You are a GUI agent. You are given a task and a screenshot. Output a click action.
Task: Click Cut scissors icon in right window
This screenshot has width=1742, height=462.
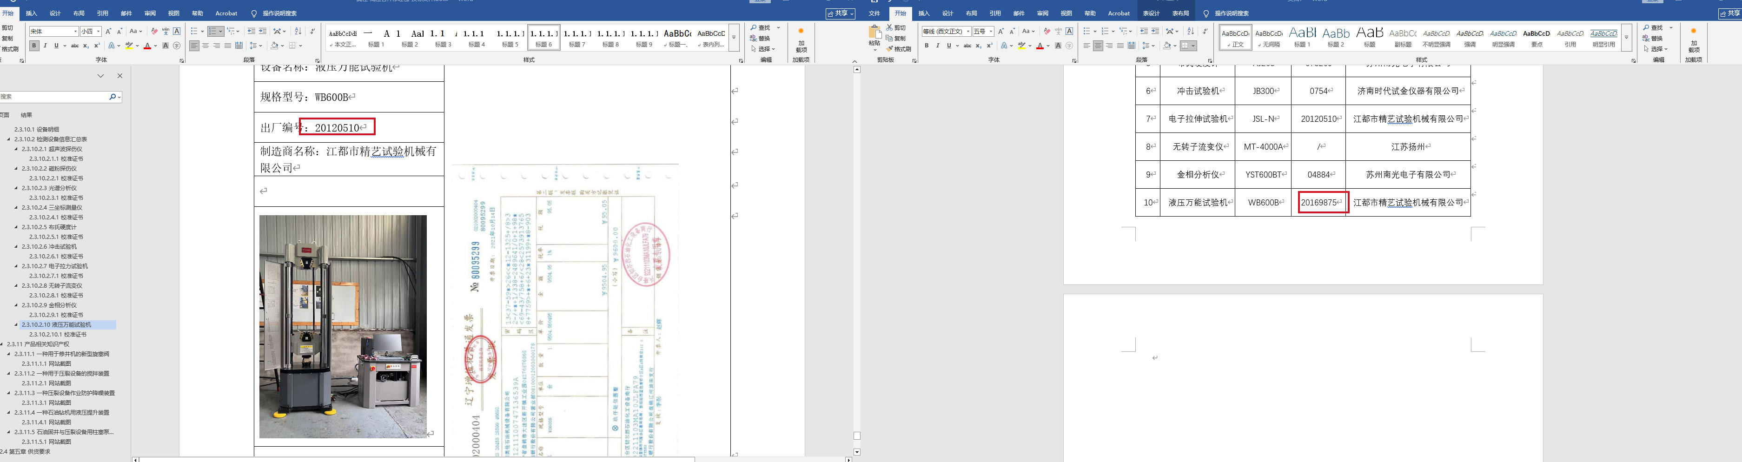click(889, 28)
